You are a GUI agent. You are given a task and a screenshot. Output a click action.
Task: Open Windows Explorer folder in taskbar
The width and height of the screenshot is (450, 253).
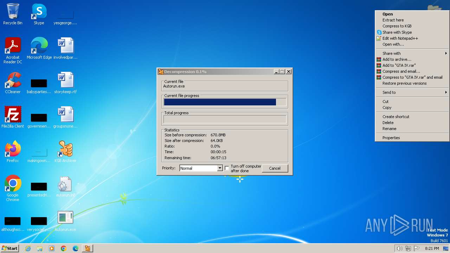40,248
